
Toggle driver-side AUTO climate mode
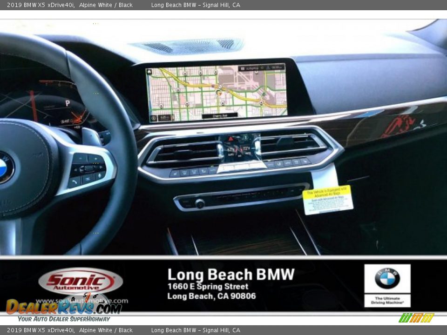[x=230, y=154]
